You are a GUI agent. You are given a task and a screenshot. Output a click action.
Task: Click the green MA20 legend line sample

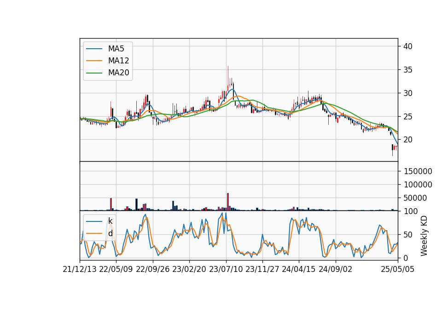pos(94,73)
